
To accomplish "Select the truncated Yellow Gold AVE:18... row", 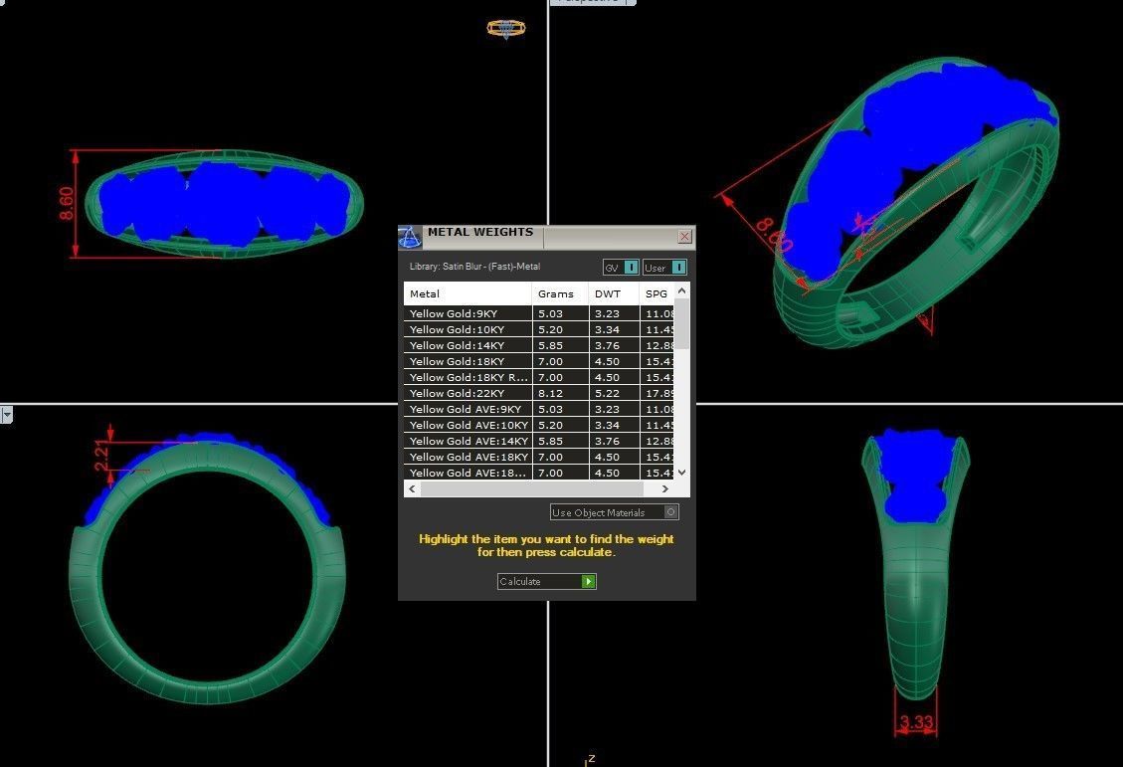I will (x=538, y=472).
